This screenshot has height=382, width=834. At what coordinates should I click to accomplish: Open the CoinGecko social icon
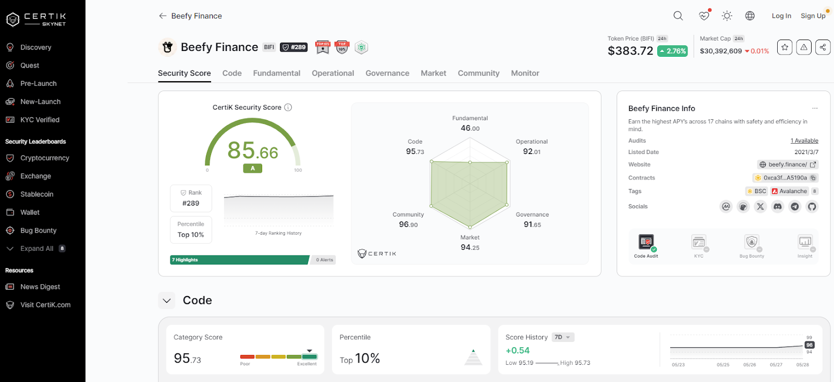tap(743, 207)
